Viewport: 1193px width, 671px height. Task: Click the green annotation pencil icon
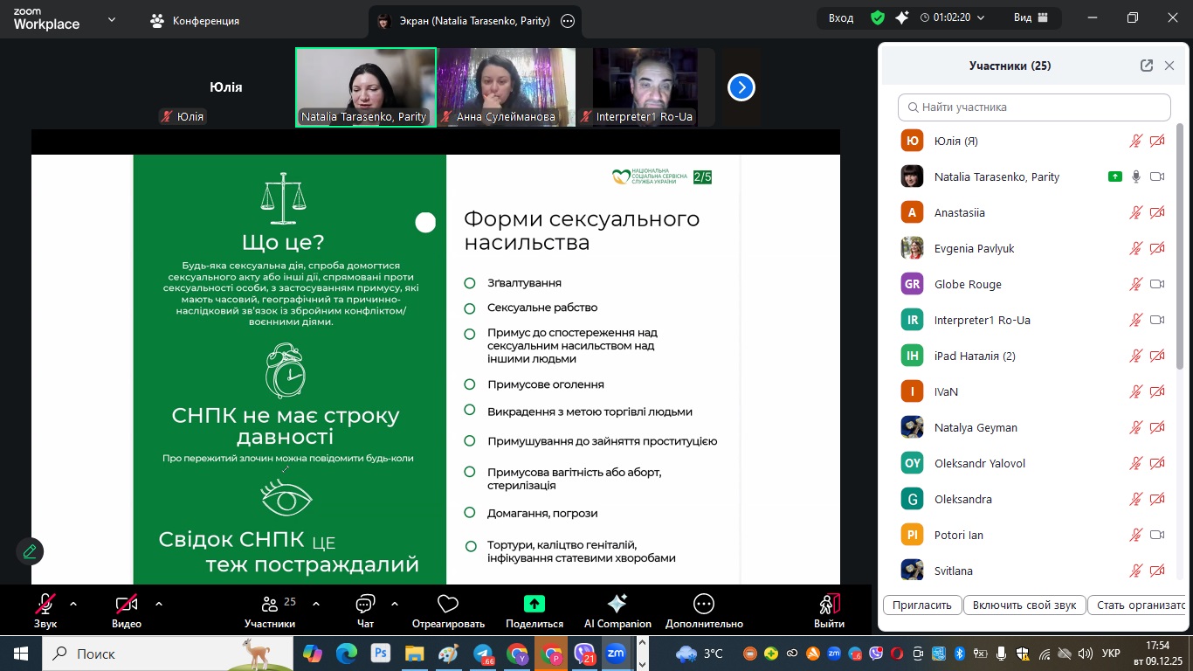(30, 551)
